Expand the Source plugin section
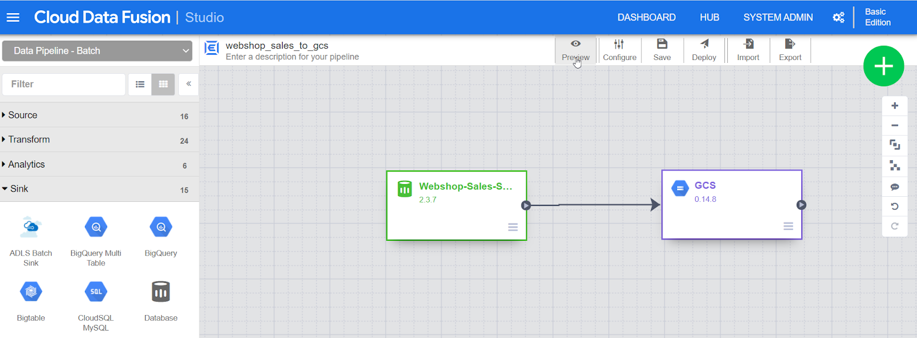 coord(99,115)
